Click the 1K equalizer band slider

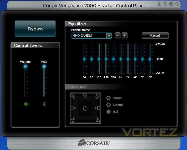[x=120, y=59]
